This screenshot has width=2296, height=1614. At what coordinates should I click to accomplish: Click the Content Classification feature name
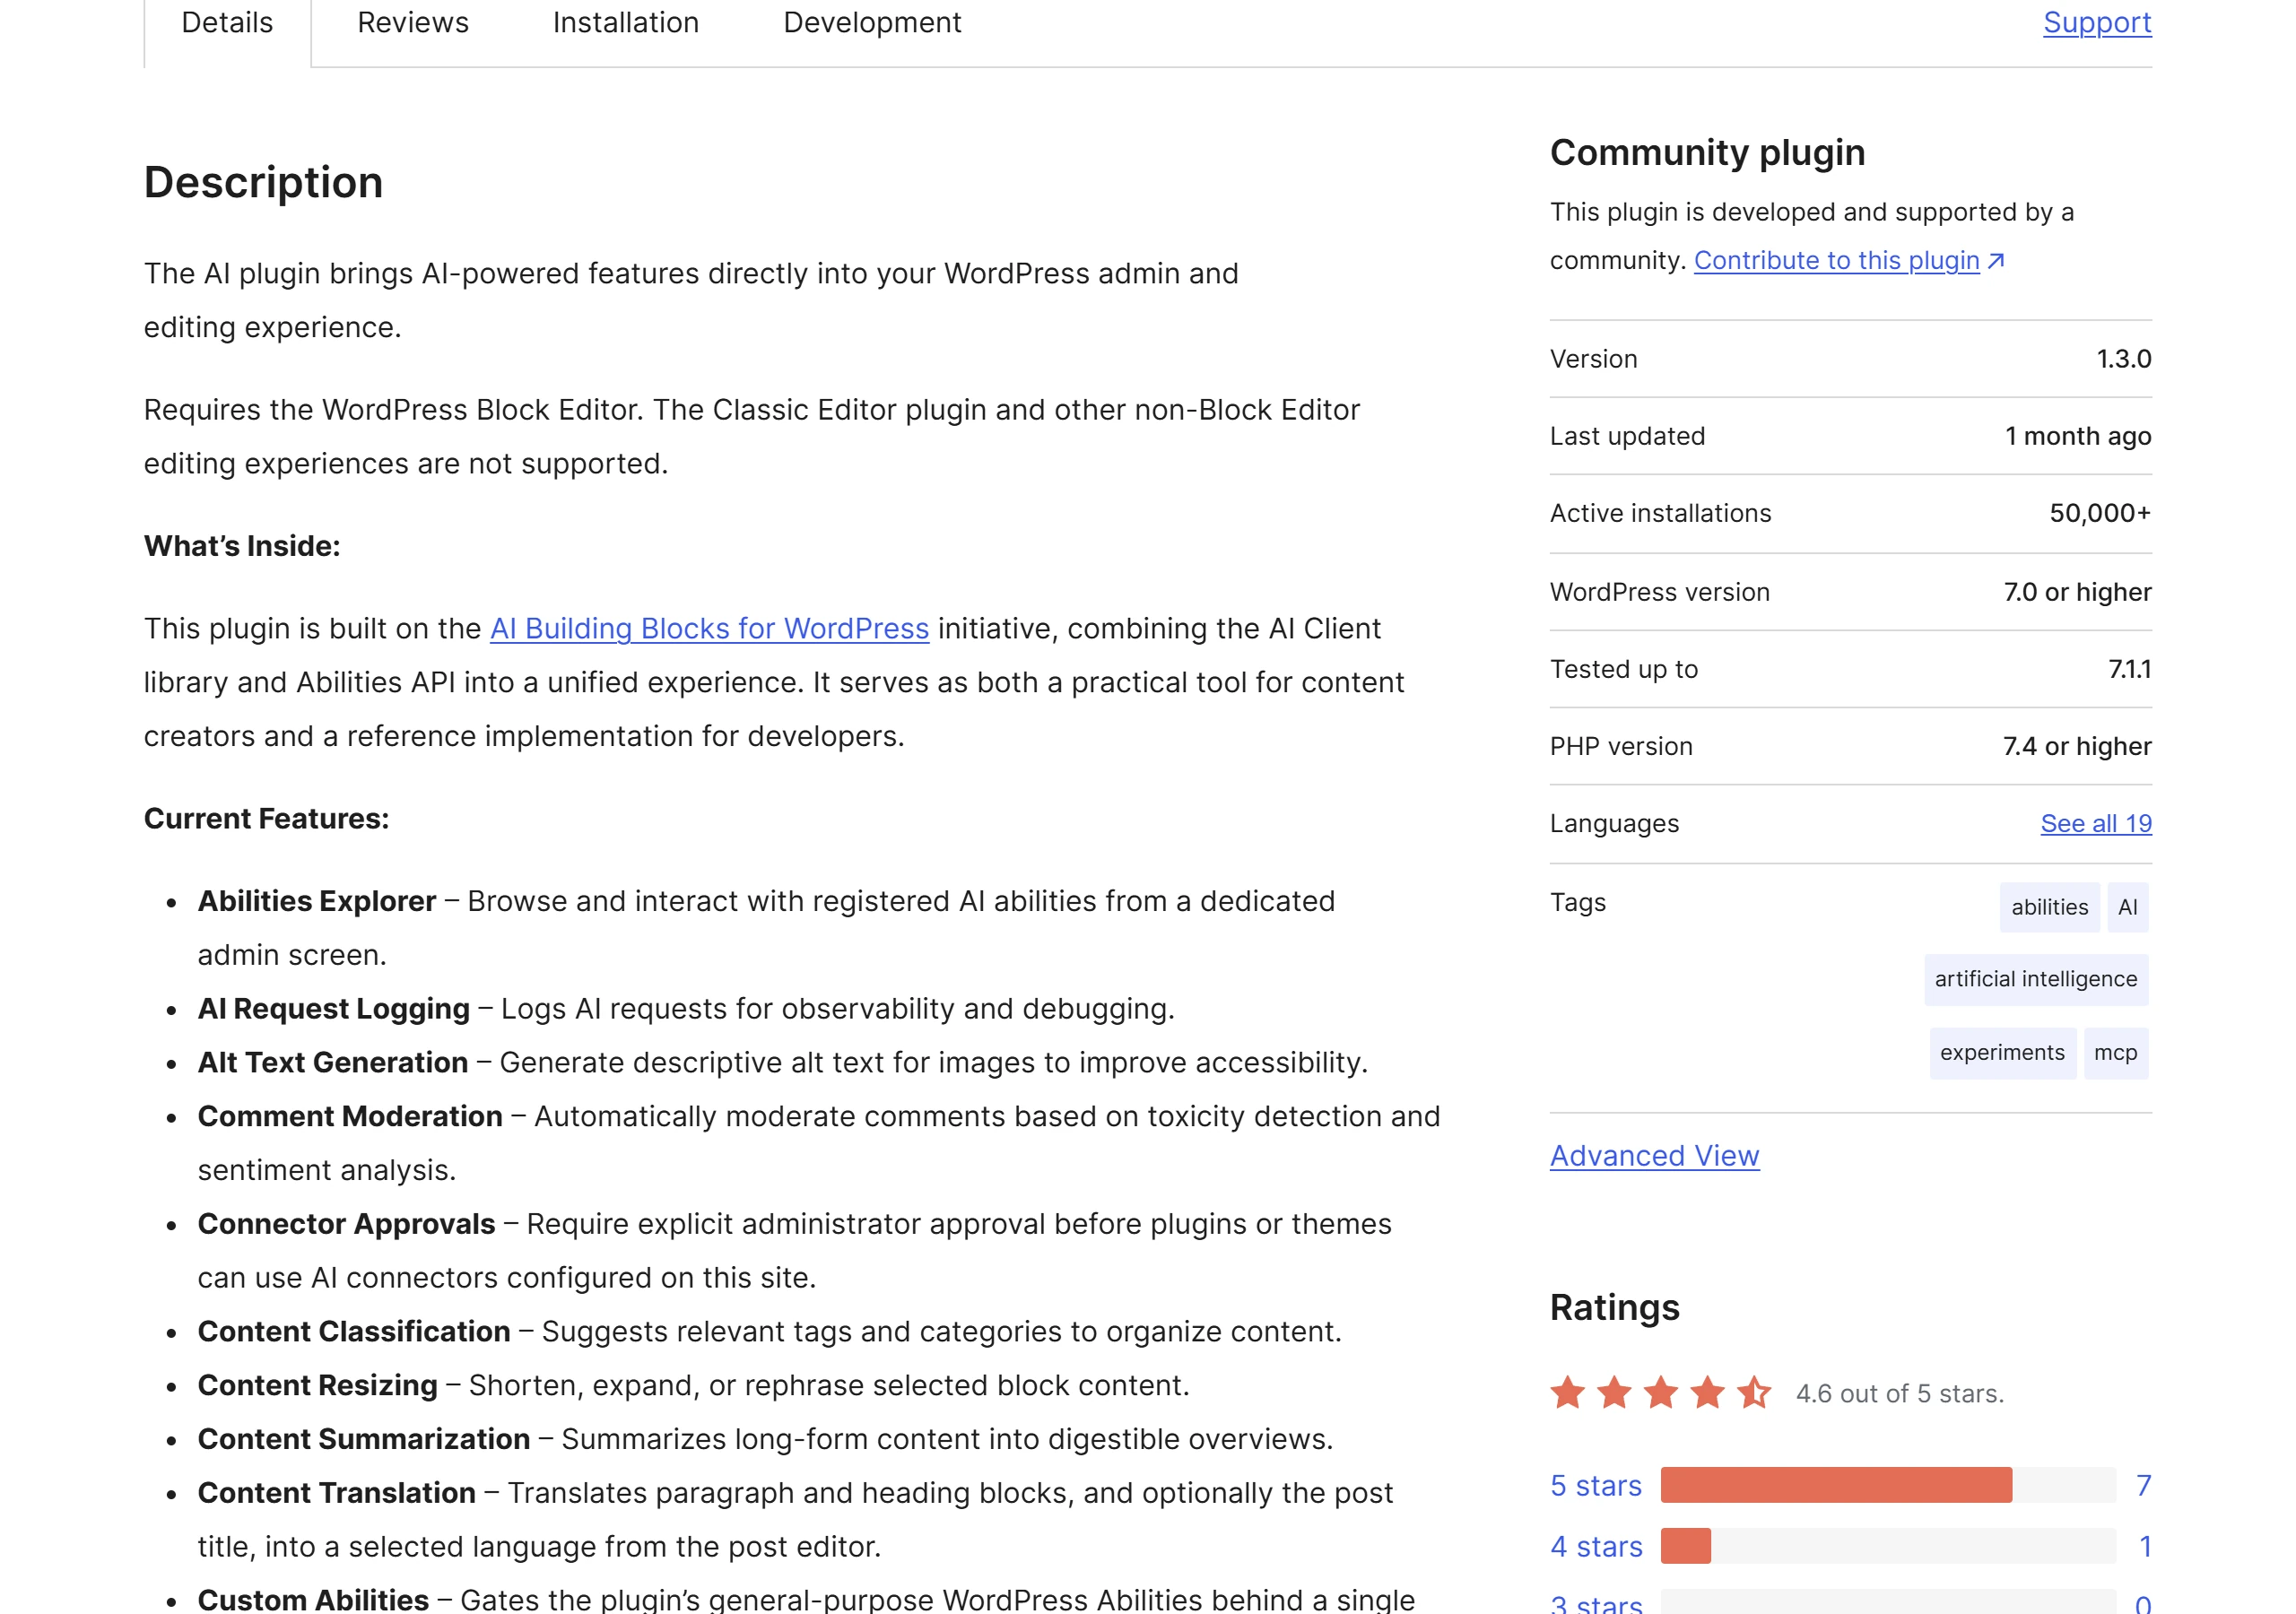point(354,1332)
